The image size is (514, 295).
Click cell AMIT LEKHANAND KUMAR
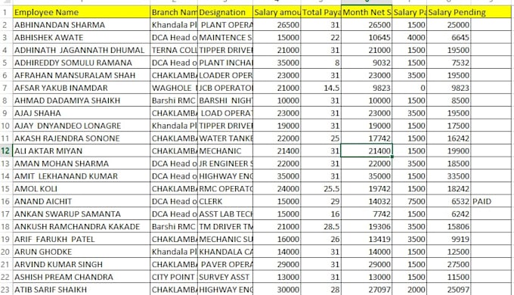coord(82,176)
